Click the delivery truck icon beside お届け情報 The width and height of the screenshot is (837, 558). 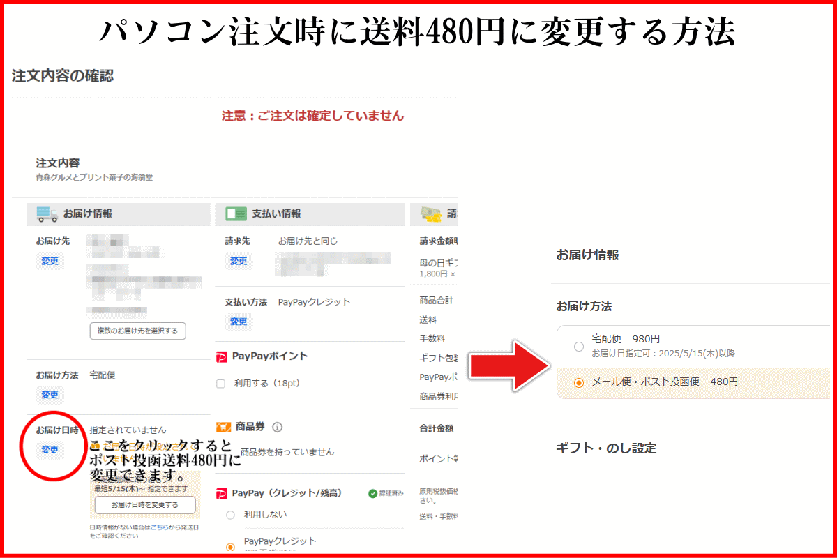click(x=47, y=214)
